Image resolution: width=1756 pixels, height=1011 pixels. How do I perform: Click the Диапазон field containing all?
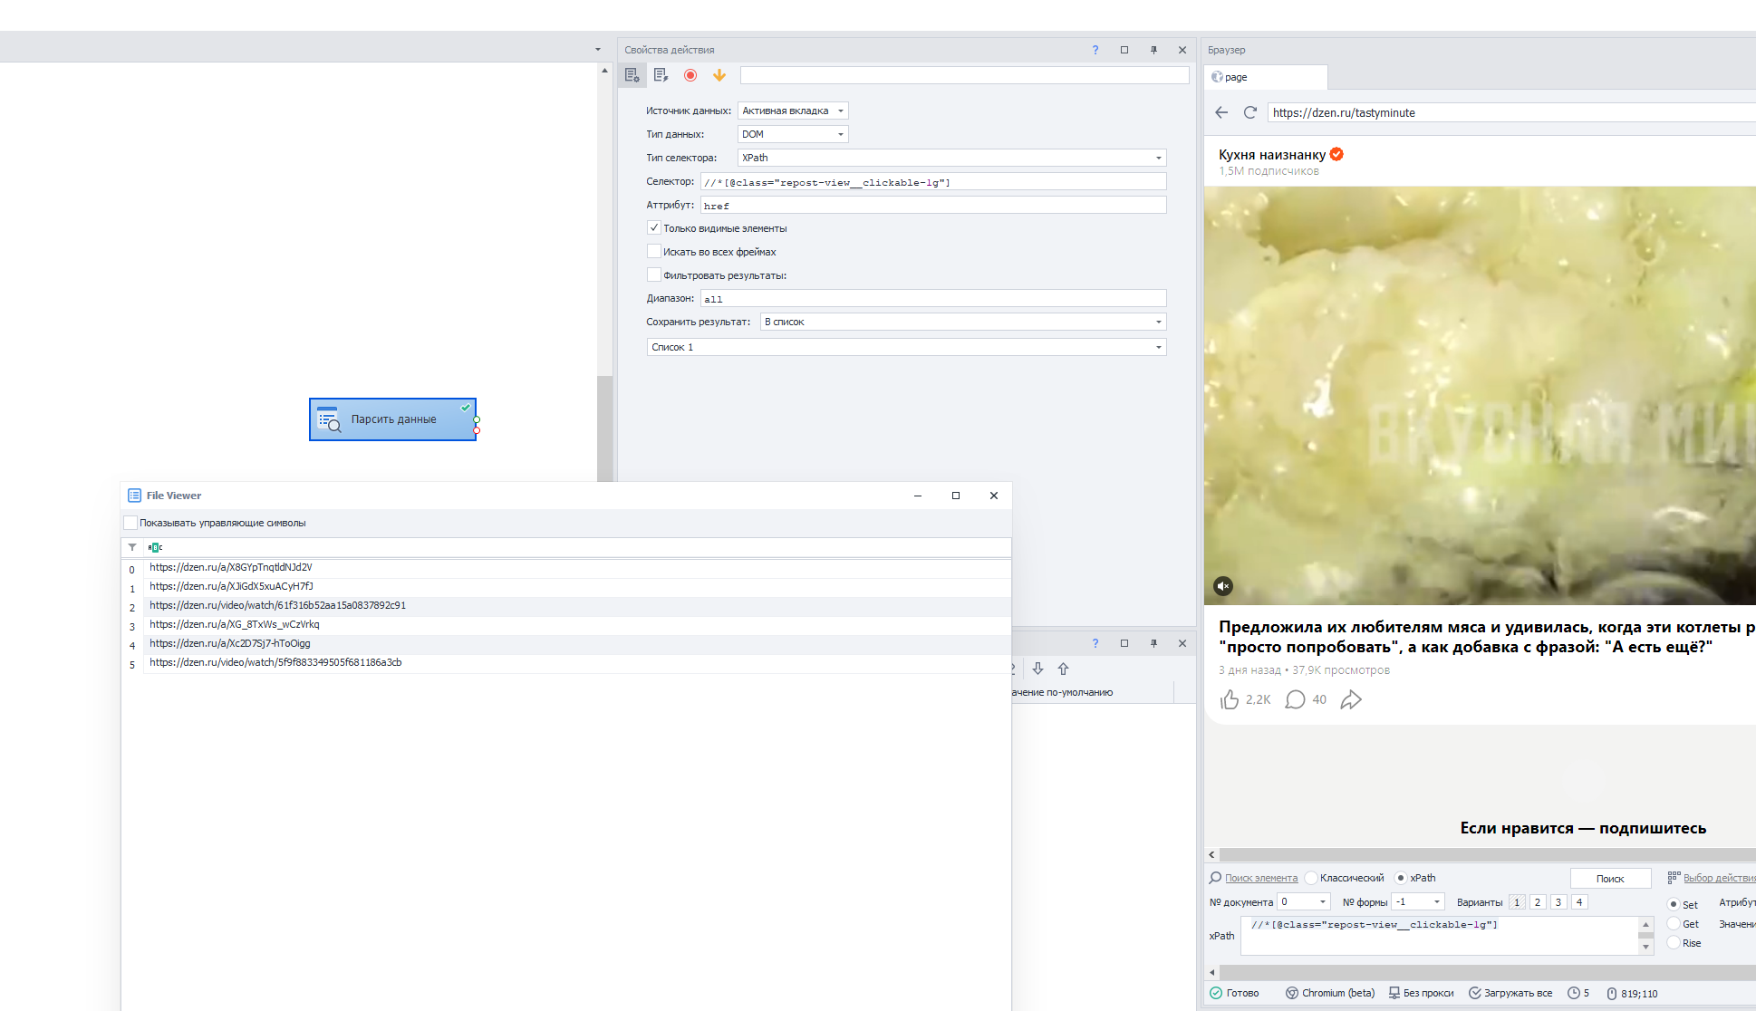[933, 298]
